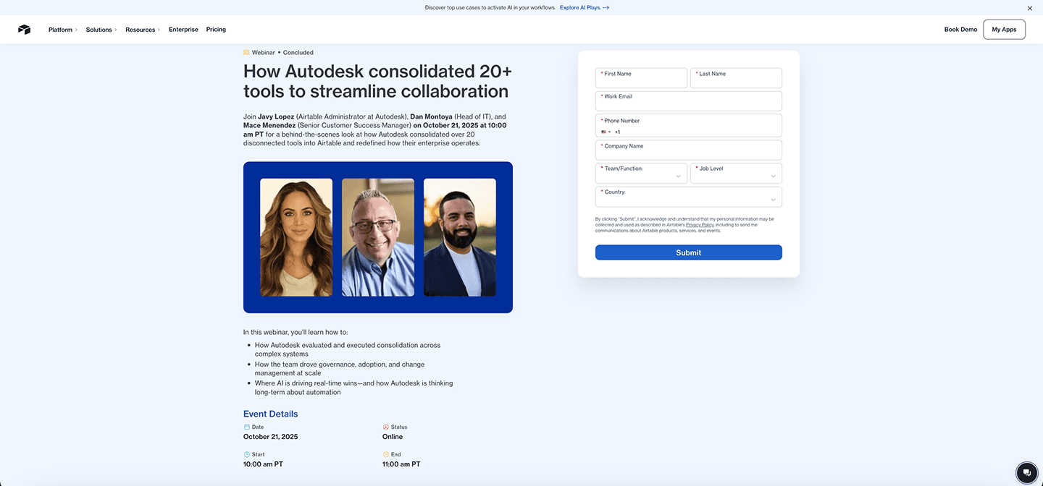Image resolution: width=1043 pixels, height=486 pixels.
Task: Select the Pricing menu item
Action: [x=215, y=29]
